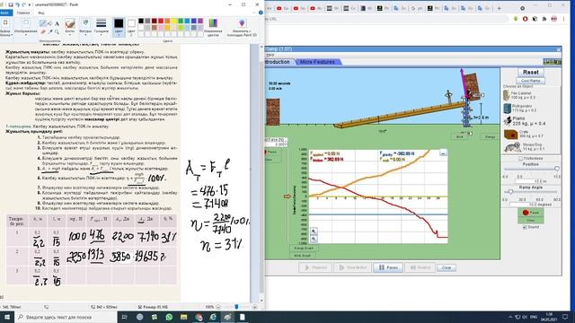Open the Energy Graph button

click(304, 248)
